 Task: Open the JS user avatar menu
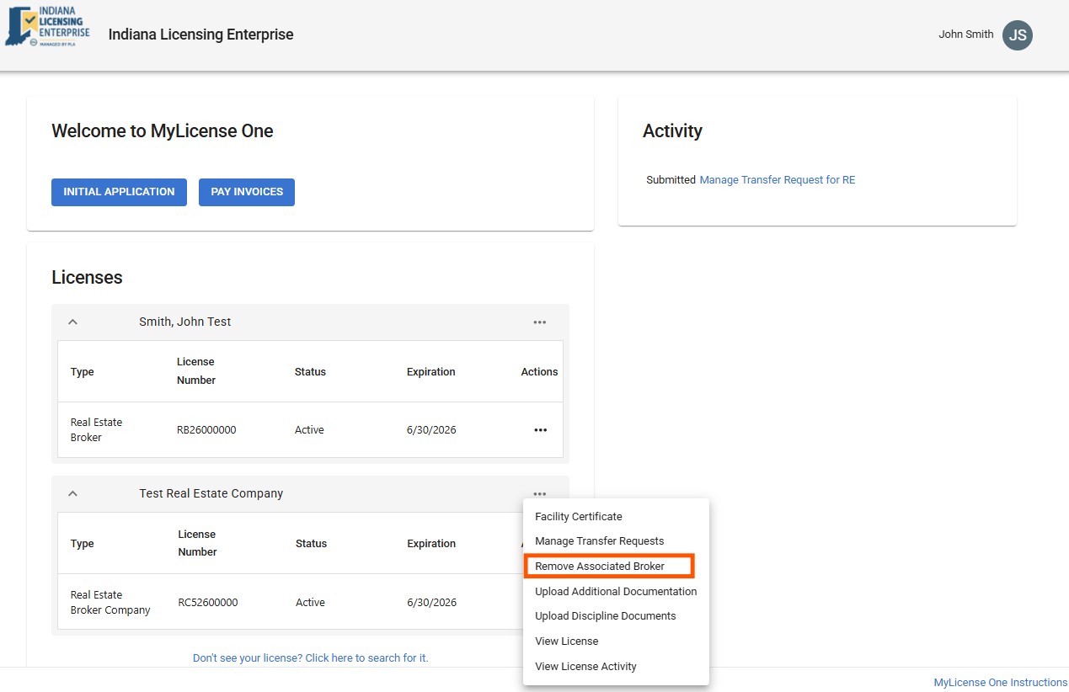coord(1017,35)
